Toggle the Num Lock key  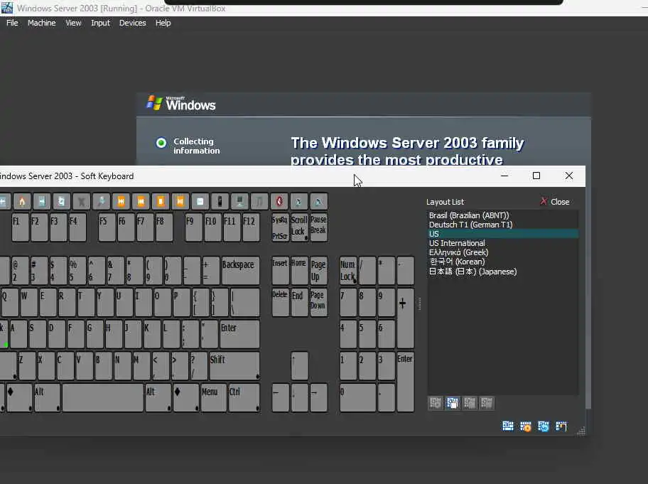tap(348, 270)
